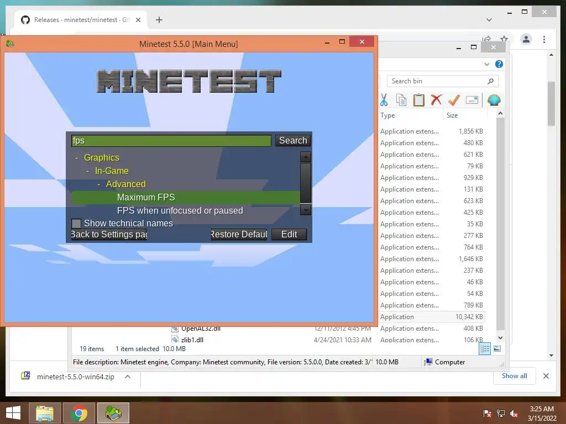Select the OpenAL32.dll file in Explorer
Screen dimensions: 566x424
[201, 329]
